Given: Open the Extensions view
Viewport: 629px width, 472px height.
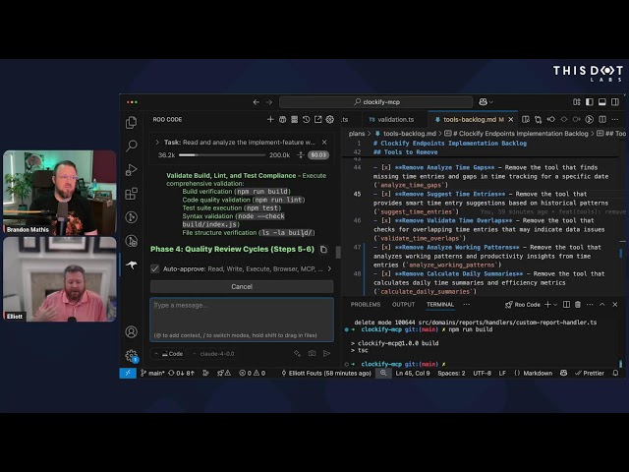Looking at the screenshot, I should 131,194.
